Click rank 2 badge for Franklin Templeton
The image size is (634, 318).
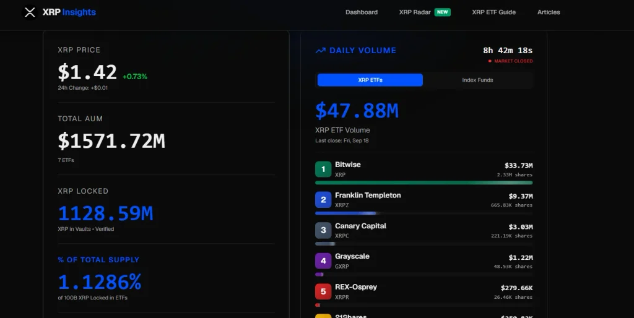tap(323, 200)
